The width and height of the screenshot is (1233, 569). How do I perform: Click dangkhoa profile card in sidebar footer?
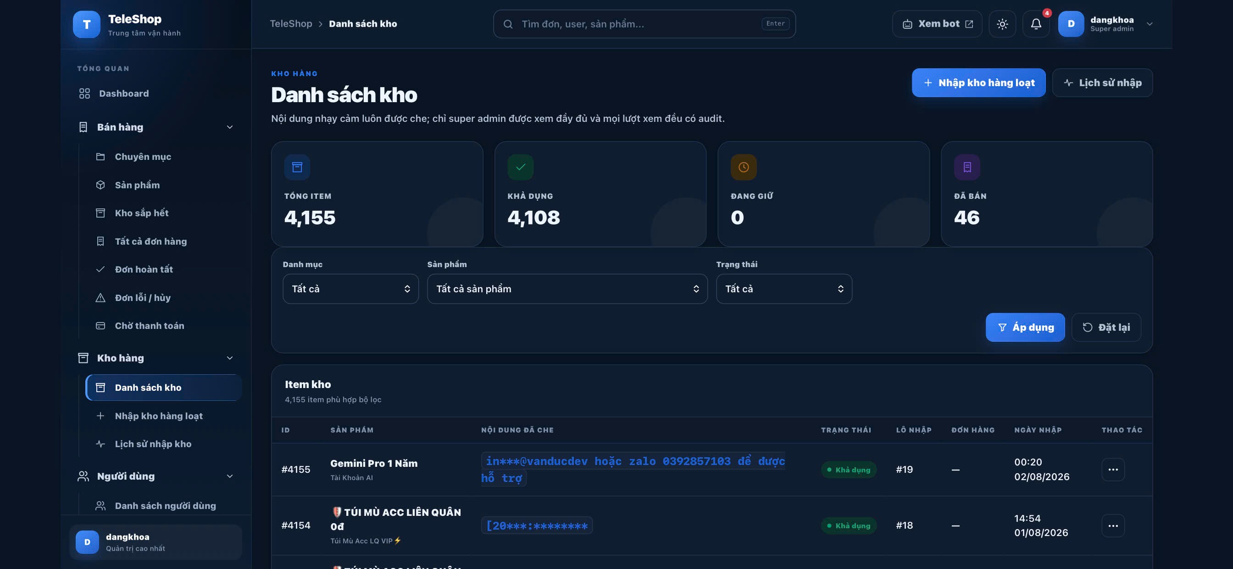click(x=156, y=542)
